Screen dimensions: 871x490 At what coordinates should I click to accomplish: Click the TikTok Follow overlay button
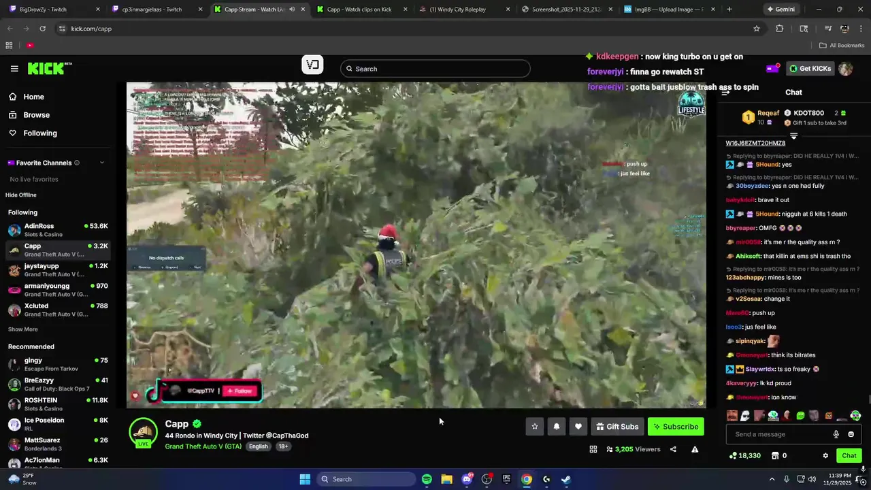(240, 391)
